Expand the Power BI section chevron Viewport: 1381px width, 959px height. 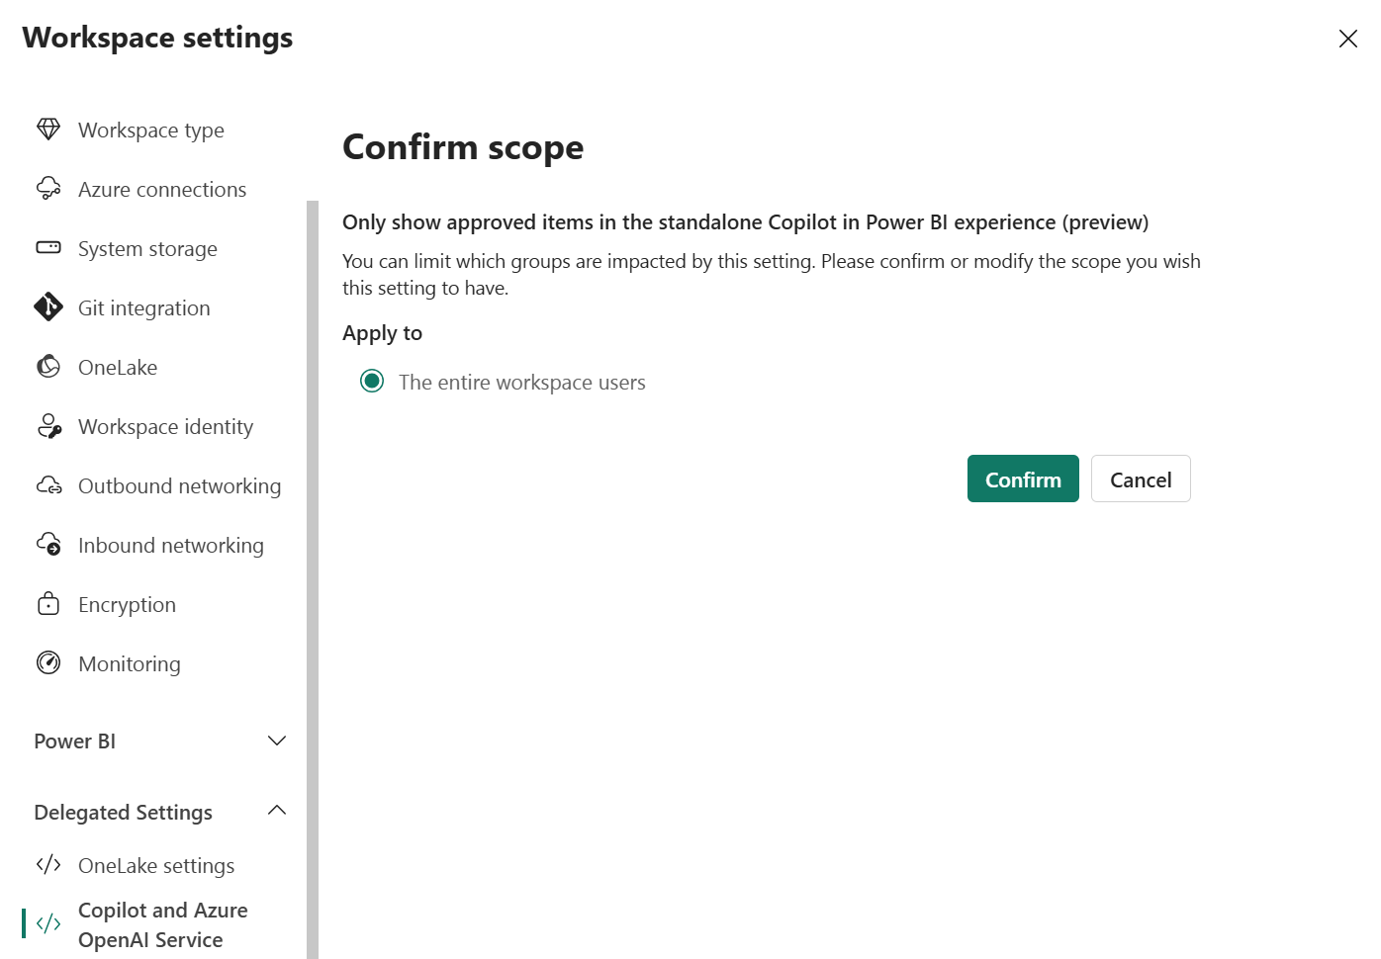277,741
